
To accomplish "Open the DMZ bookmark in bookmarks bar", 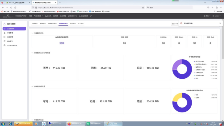I will pyautogui.click(x=35, y=11).
